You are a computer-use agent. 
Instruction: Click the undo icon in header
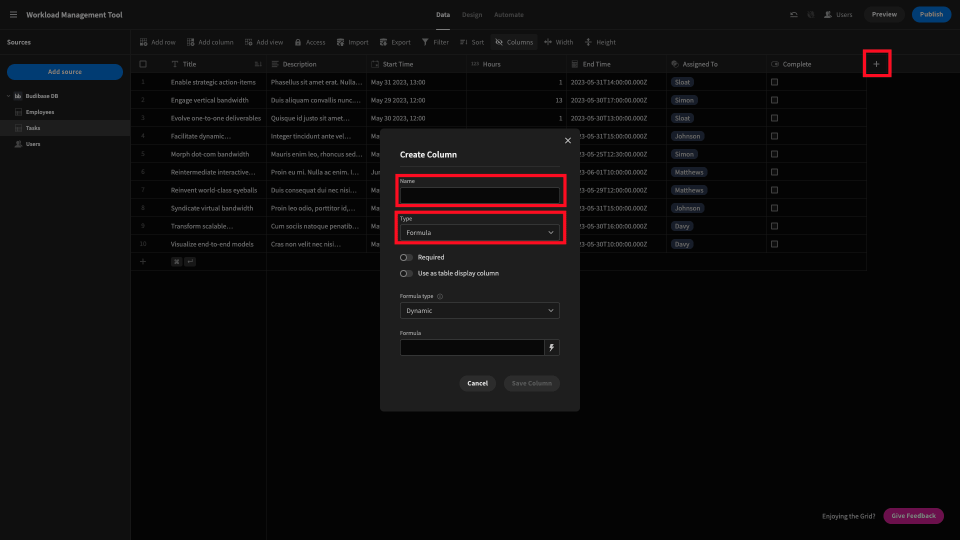793,14
